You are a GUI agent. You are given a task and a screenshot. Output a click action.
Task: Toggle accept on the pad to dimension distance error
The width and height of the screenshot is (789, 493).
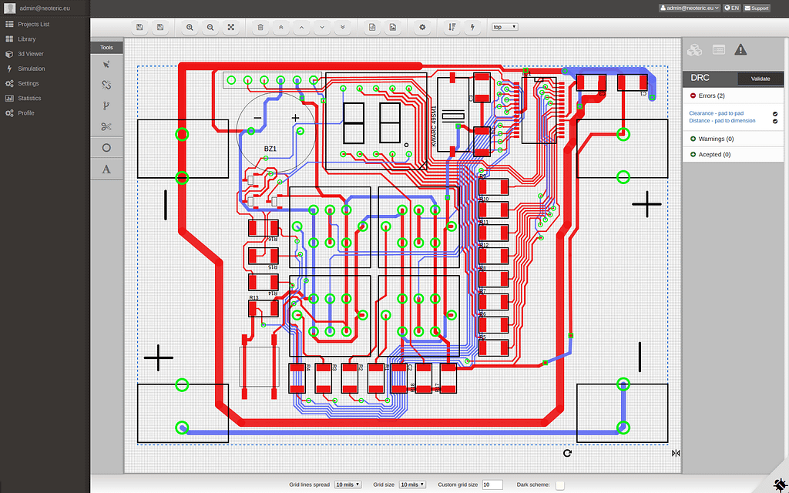coord(774,121)
